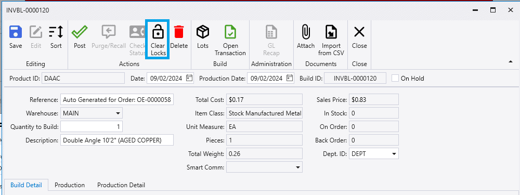
Task: Click the GL Recap icon
Action: click(x=271, y=32)
